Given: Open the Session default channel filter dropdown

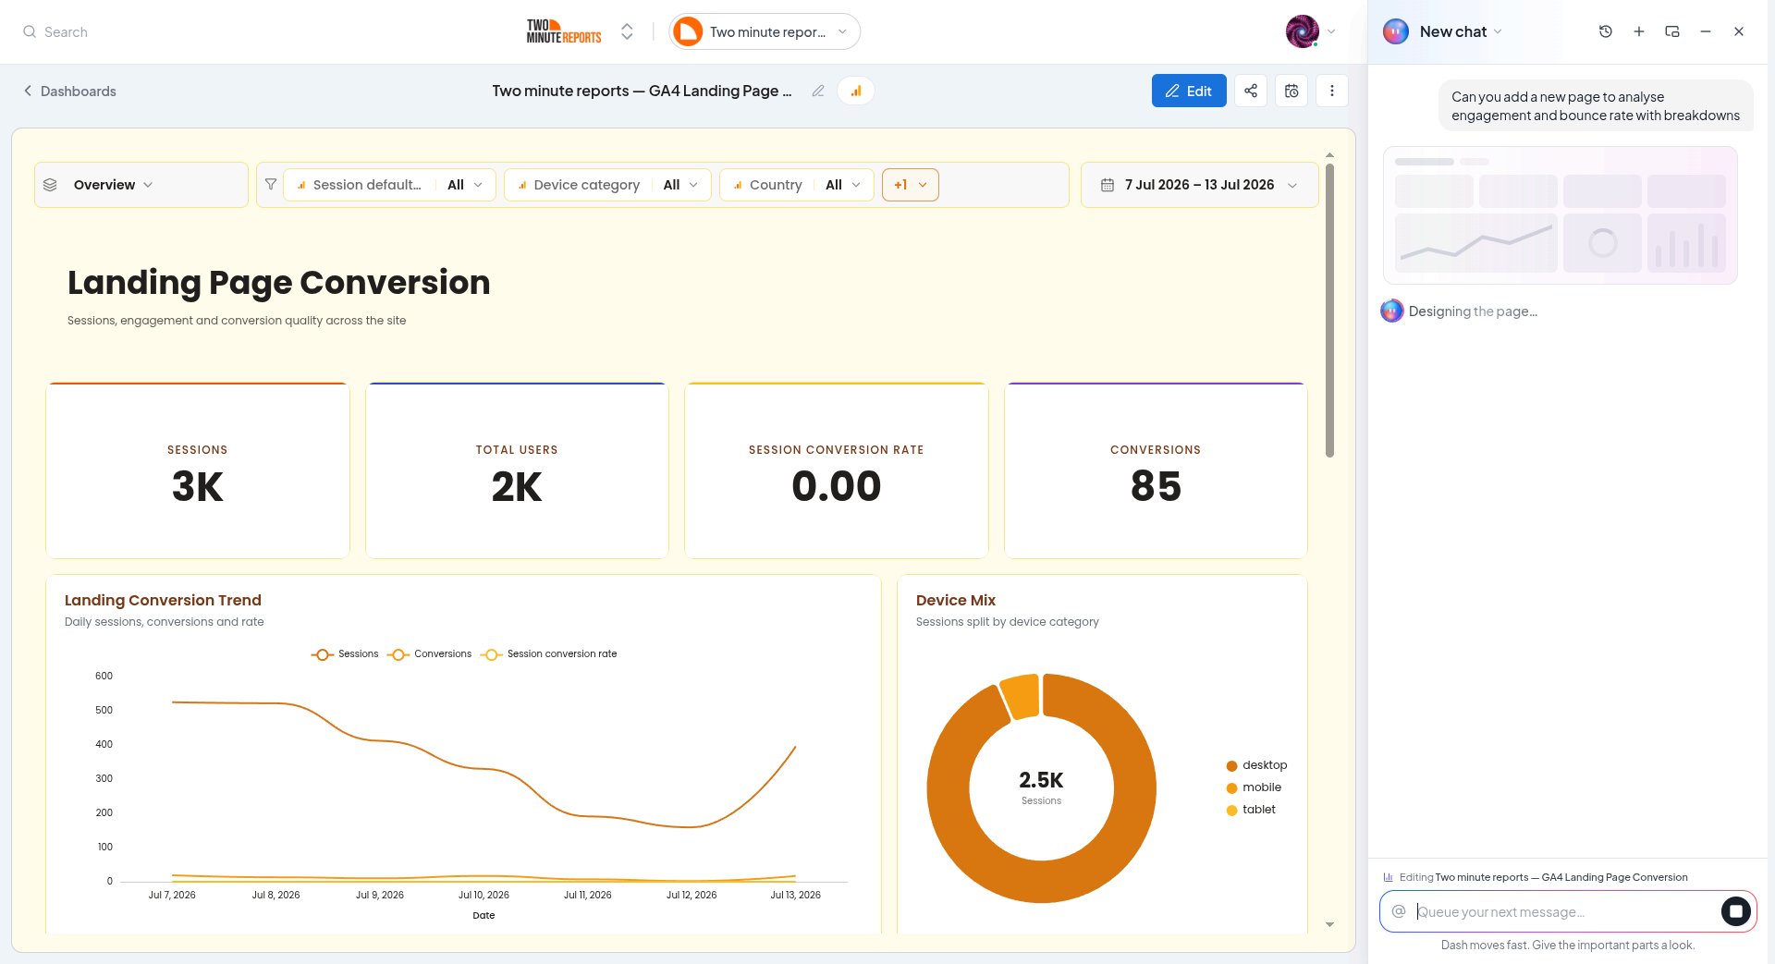Looking at the screenshot, I should click(389, 185).
